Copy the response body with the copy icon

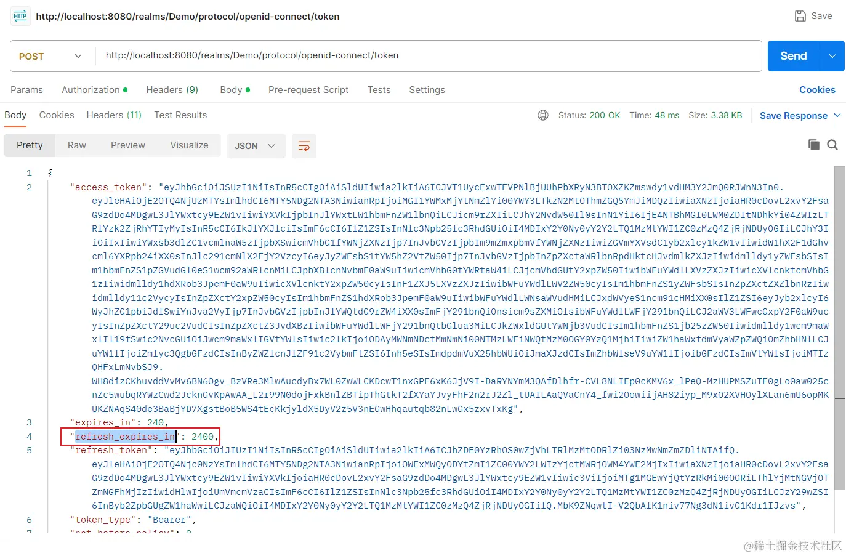pos(814,145)
